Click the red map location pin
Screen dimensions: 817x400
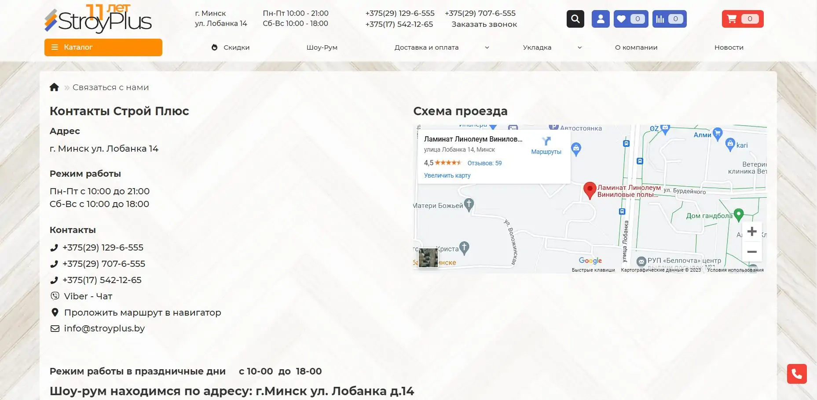click(590, 190)
